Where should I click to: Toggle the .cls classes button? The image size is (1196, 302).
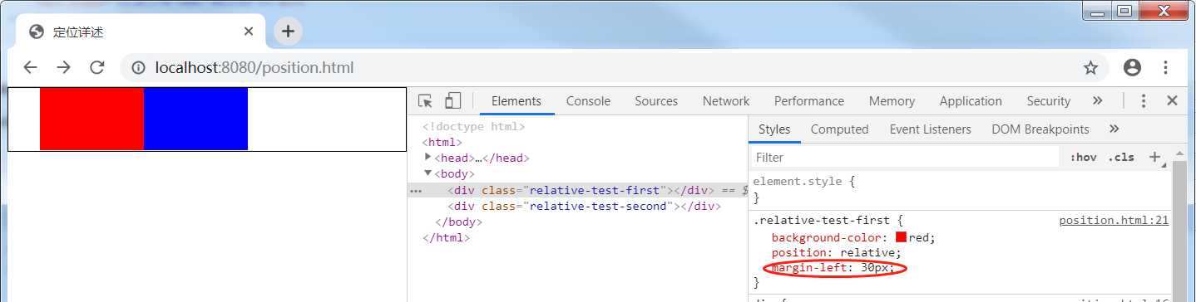pyautogui.click(x=1121, y=157)
